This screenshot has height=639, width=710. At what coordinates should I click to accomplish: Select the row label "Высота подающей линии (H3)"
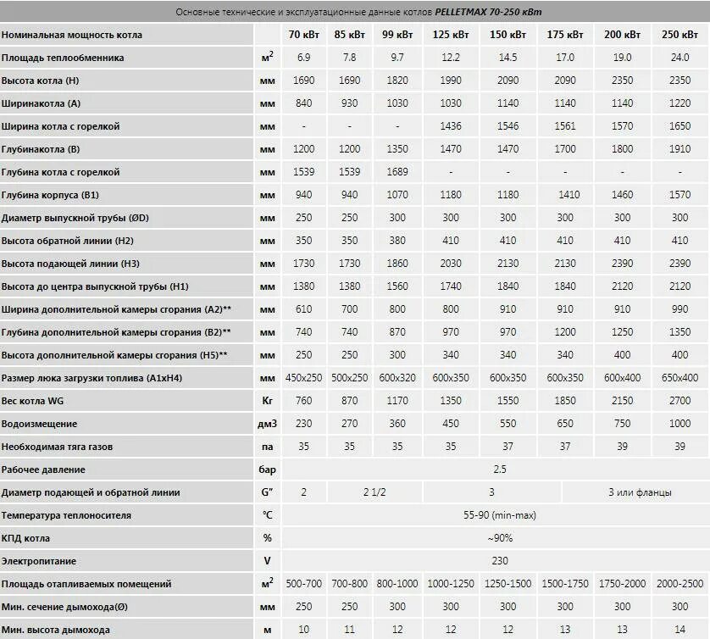(x=70, y=264)
